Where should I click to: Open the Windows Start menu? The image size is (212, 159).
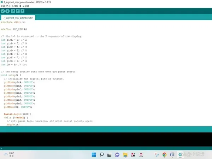pos(94,154)
